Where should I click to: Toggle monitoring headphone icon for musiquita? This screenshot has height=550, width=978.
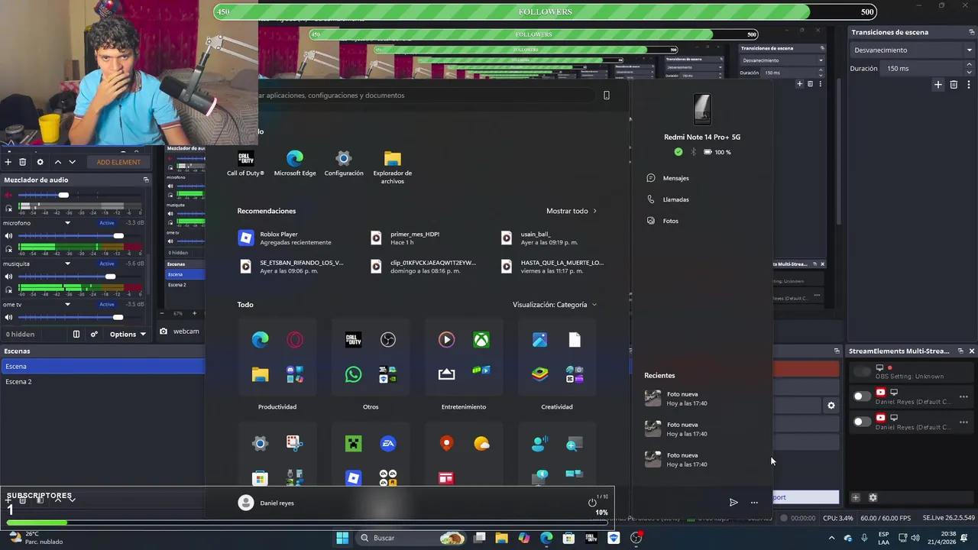pos(8,290)
